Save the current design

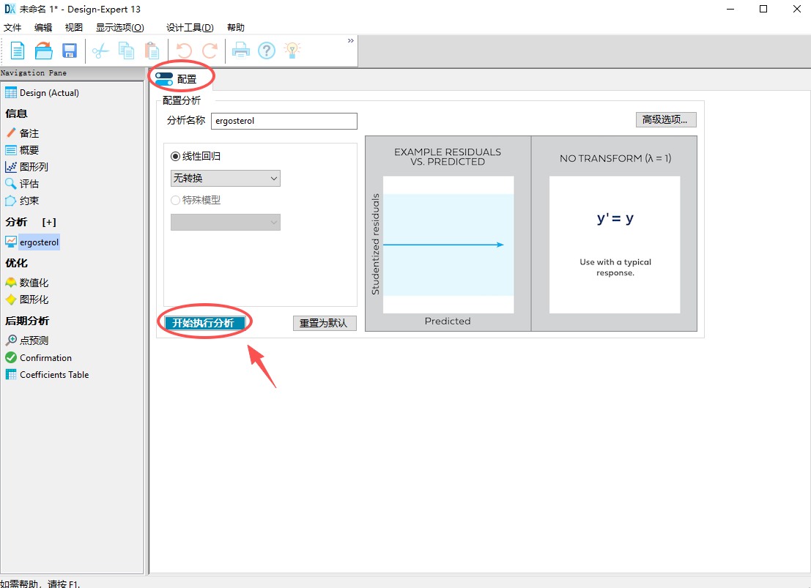pos(70,50)
